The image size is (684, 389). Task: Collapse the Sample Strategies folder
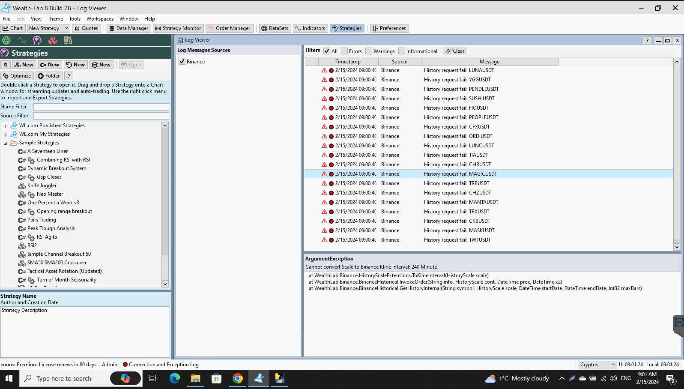(x=6, y=143)
